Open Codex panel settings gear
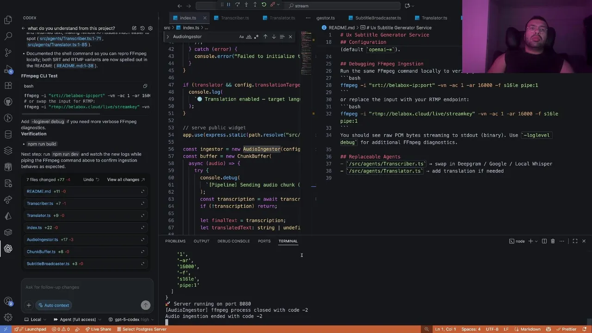 pos(150,28)
